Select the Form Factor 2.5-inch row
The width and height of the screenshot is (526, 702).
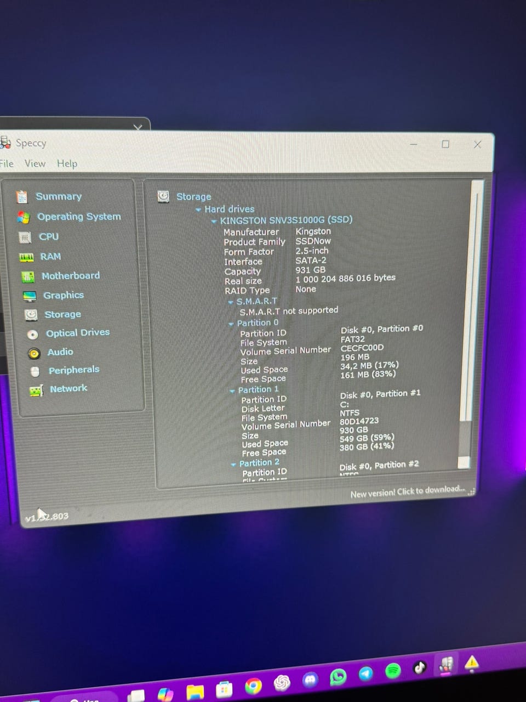[276, 251]
